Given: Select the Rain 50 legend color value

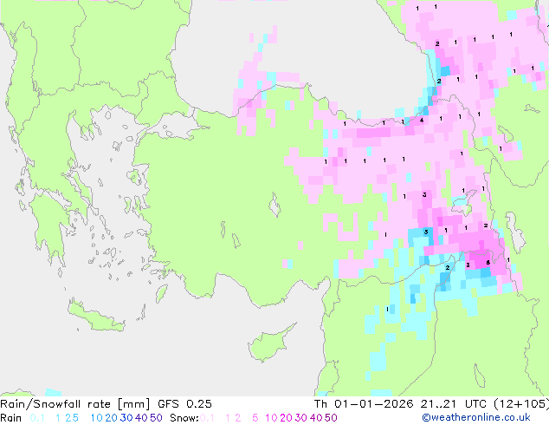Looking at the screenshot, I should click(156, 418).
